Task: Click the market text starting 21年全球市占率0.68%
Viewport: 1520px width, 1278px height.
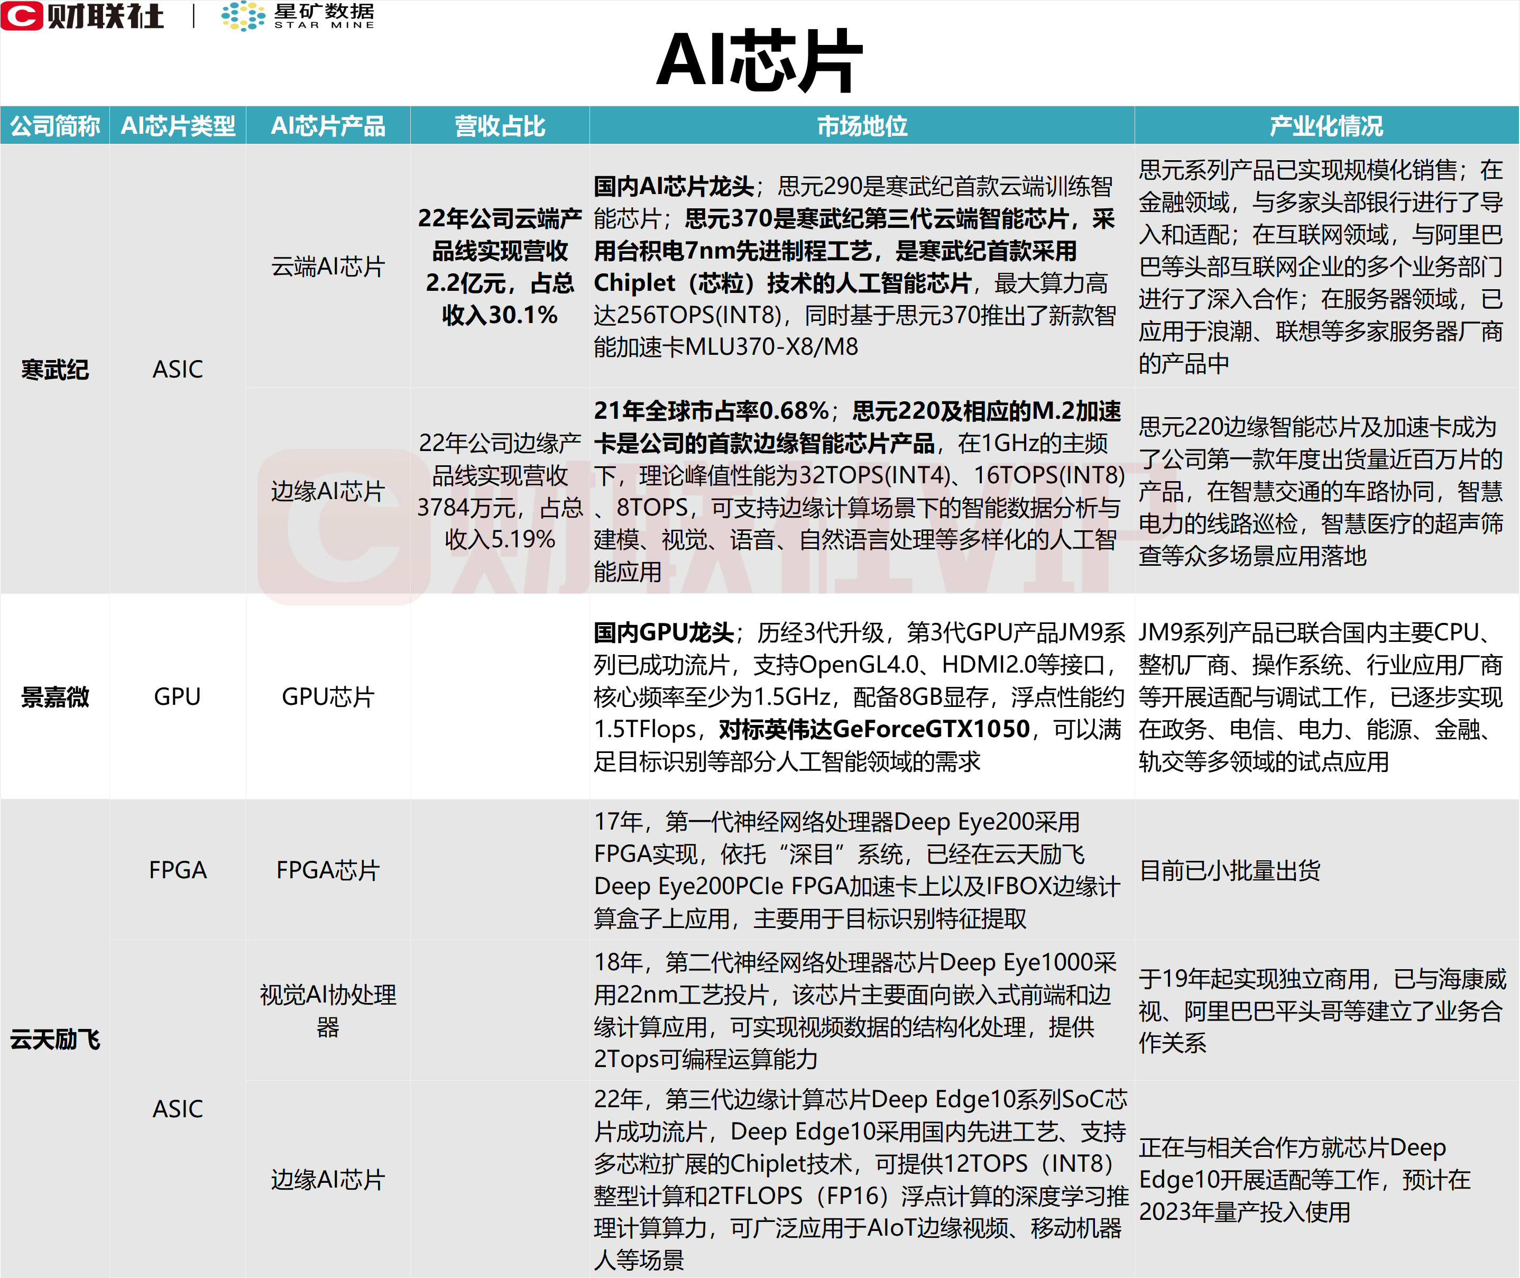Action: point(862,491)
